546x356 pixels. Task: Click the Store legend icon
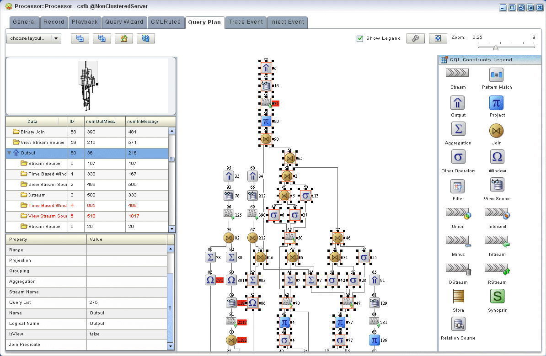point(458,297)
